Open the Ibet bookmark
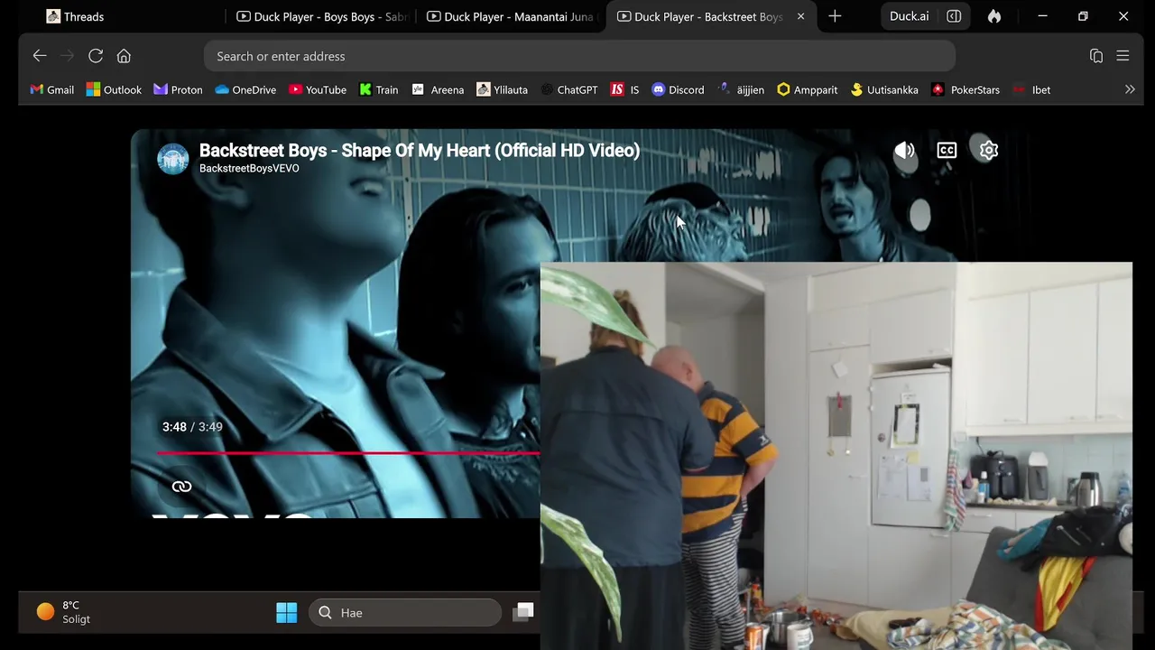1155x650 pixels. (1031, 89)
